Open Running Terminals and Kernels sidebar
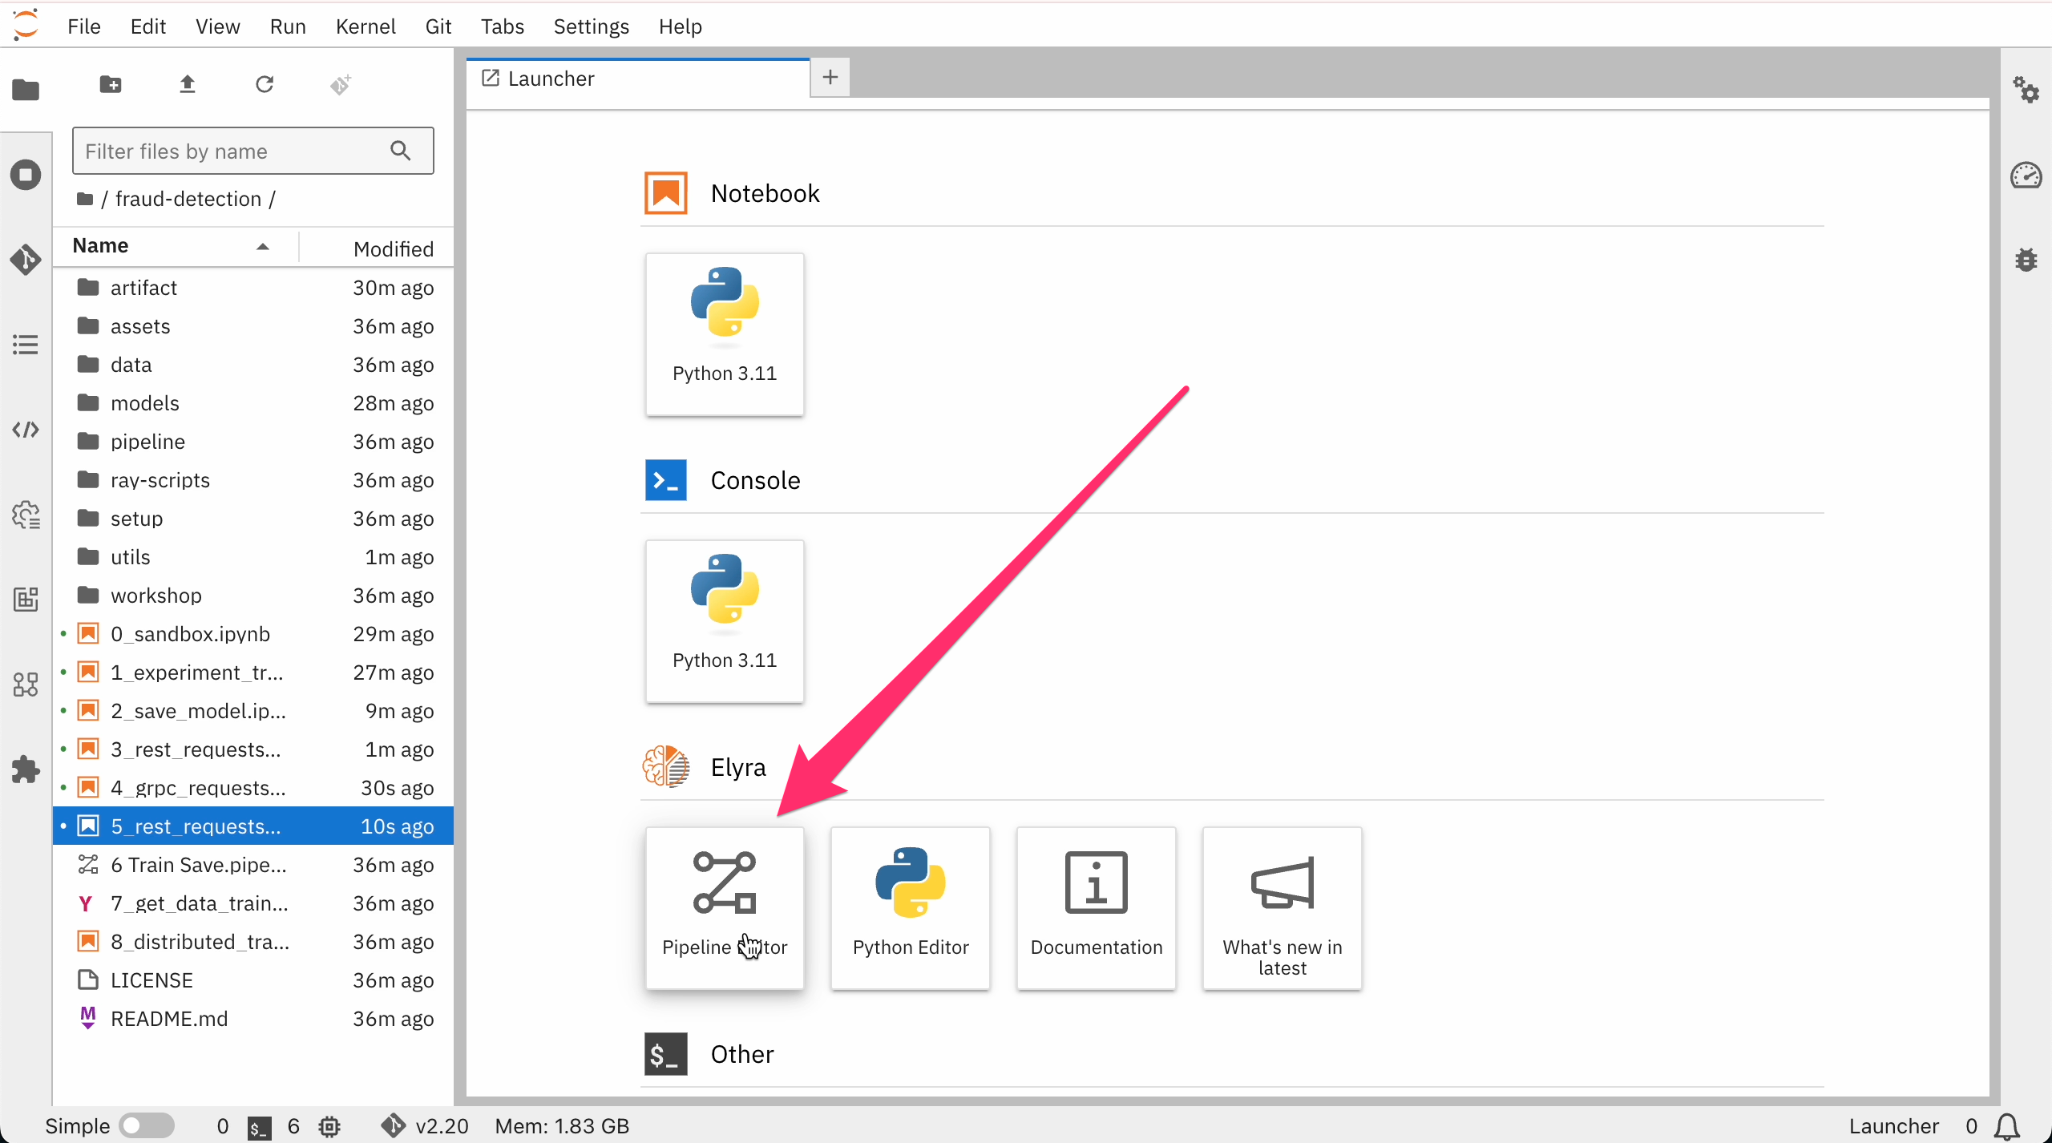Viewport: 2052px width, 1143px height. (x=26, y=175)
